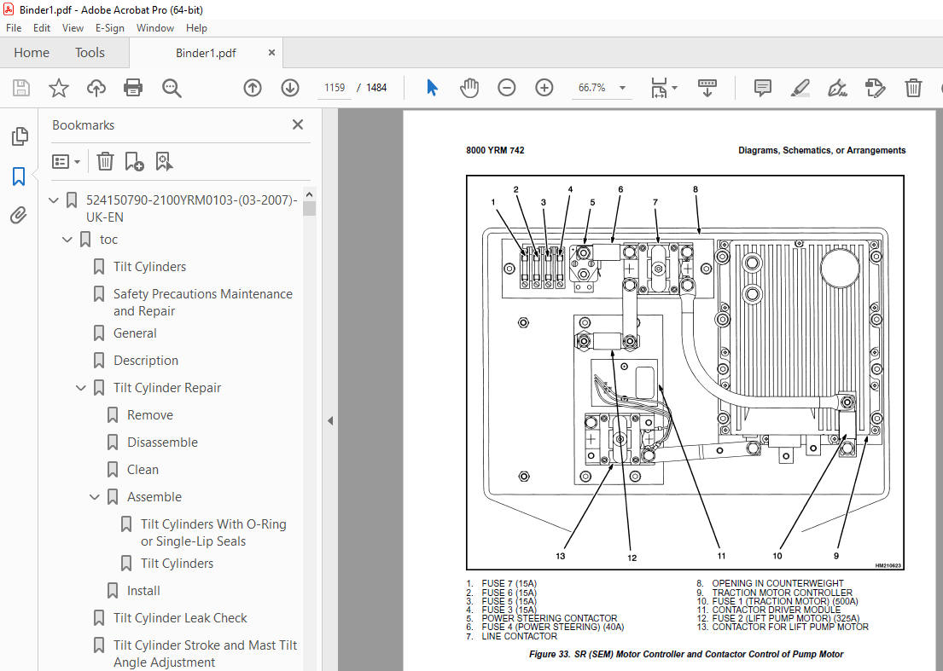Open the File menu

(14, 27)
